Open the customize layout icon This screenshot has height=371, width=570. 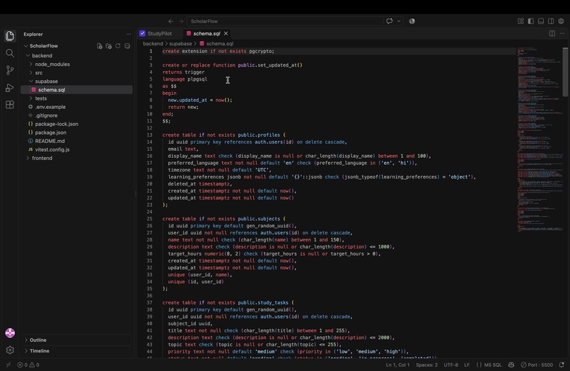coord(520,21)
